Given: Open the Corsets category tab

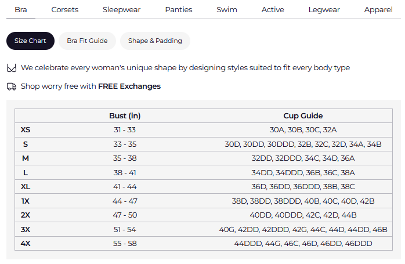Looking at the screenshot, I should click(65, 10).
